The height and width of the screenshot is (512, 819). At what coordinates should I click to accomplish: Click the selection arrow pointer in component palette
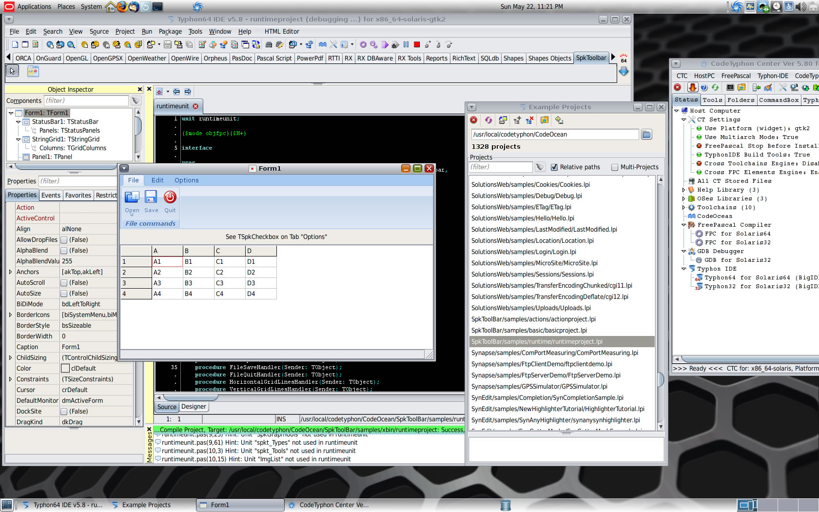[12, 71]
